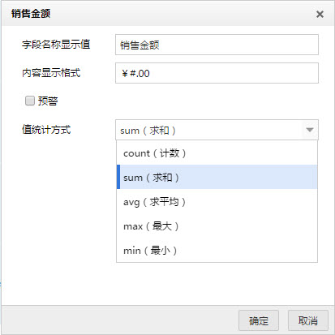This screenshot has width=335, height=335.
Task: Focus the 内容显示格式 field with ¥#.00
Action: pos(217,73)
